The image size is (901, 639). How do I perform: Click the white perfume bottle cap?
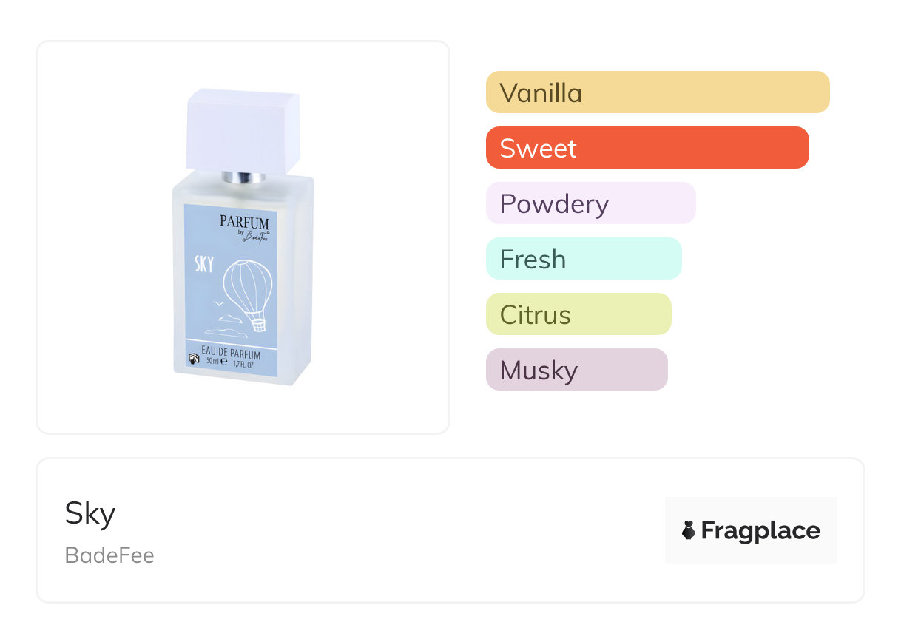pos(243,130)
